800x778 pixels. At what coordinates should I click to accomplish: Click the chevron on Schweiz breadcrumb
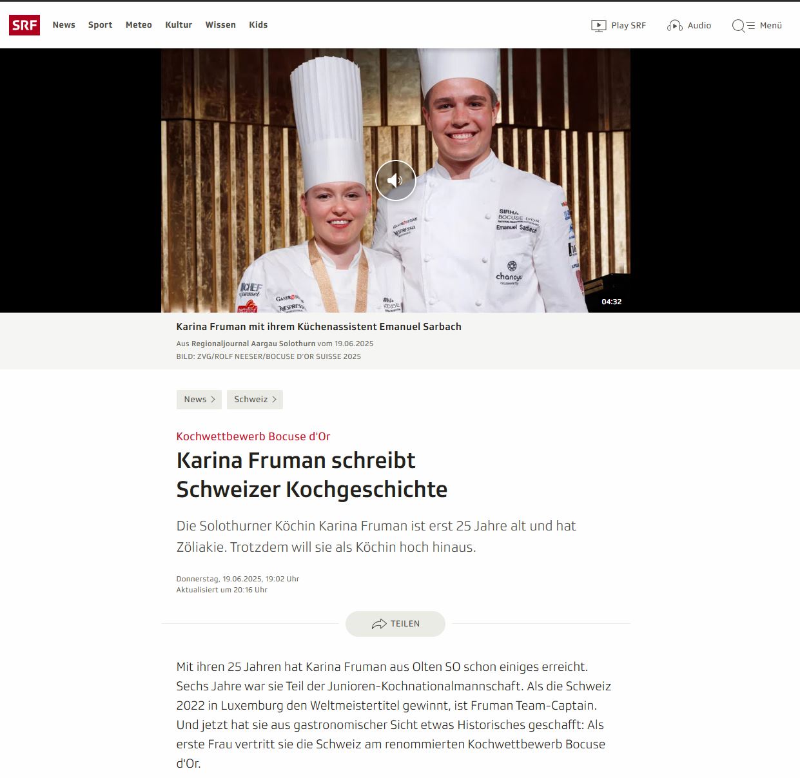[x=275, y=400]
